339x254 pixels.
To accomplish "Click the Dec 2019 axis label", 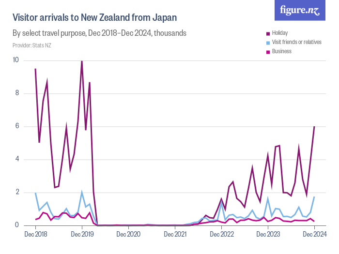I will (82, 235).
